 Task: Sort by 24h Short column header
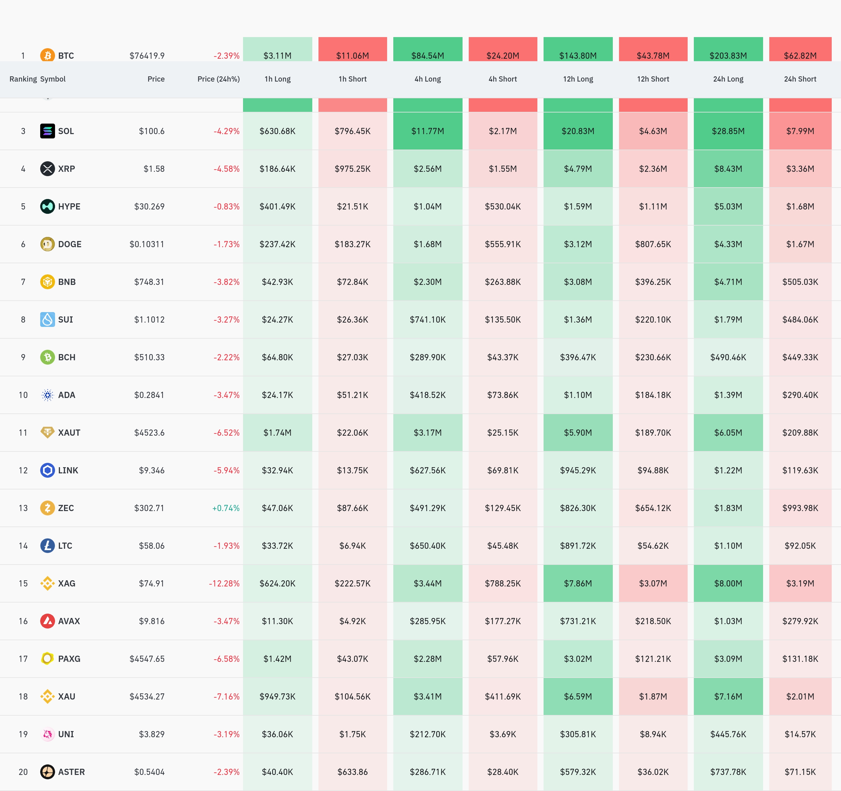[x=800, y=79]
